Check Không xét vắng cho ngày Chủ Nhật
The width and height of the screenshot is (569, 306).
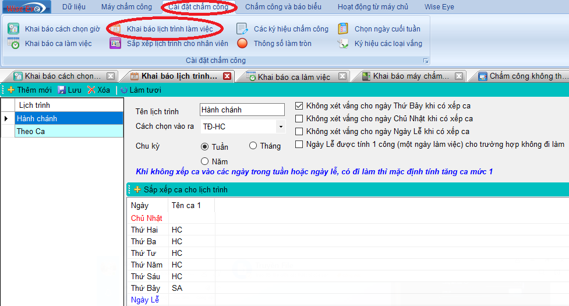(299, 119)
